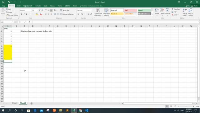
Task: Toggle Bold formatting
Action: click(21, 14)
